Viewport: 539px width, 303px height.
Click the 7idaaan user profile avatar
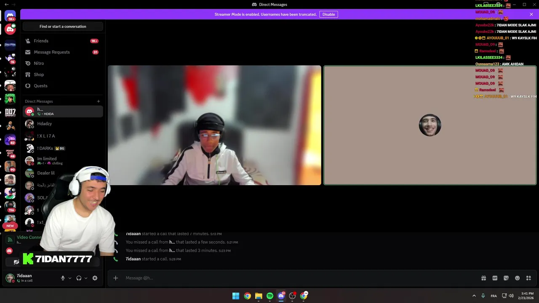[x=10, y=278]
